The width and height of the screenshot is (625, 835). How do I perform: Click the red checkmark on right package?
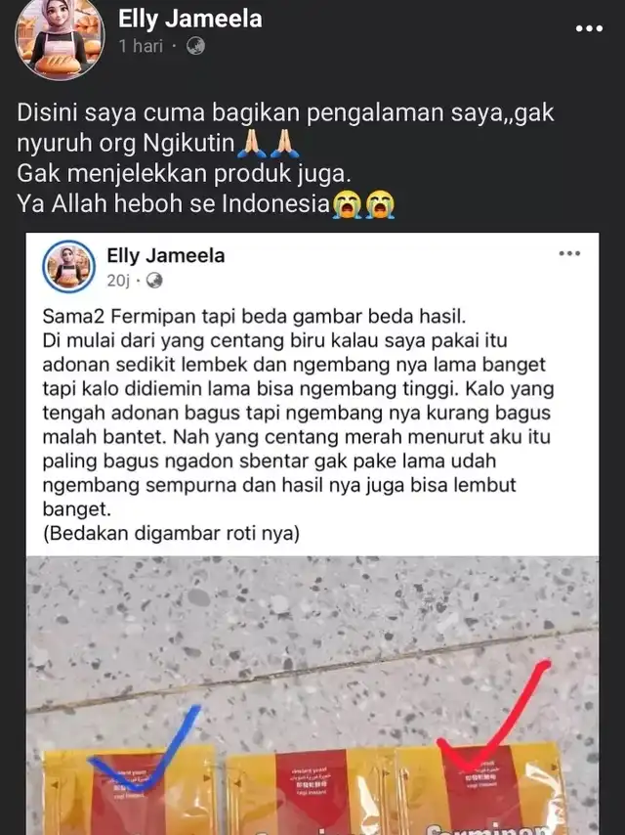pos(492,715)
